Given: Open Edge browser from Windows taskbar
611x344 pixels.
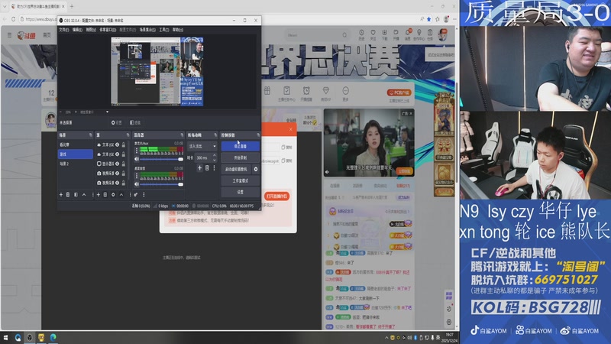Looking at the screenshot, I should coord(53,337).
